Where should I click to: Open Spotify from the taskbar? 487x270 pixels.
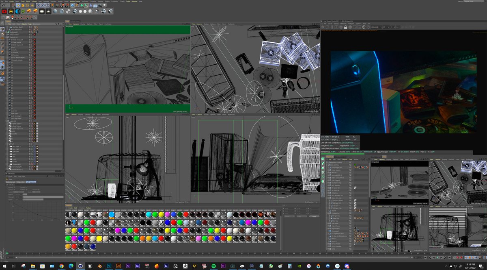tap(214, 266)
